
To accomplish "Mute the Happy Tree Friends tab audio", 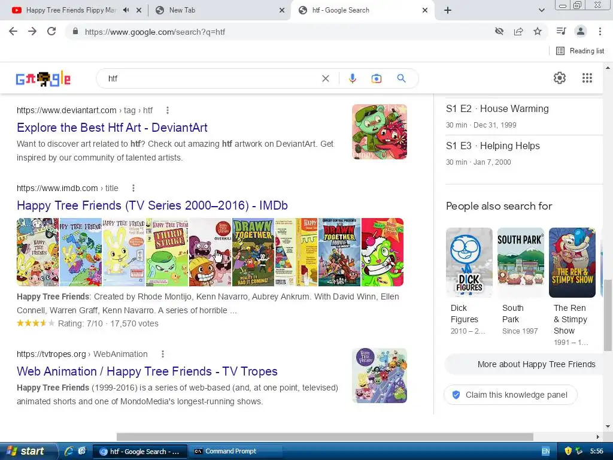I will 126,10.
